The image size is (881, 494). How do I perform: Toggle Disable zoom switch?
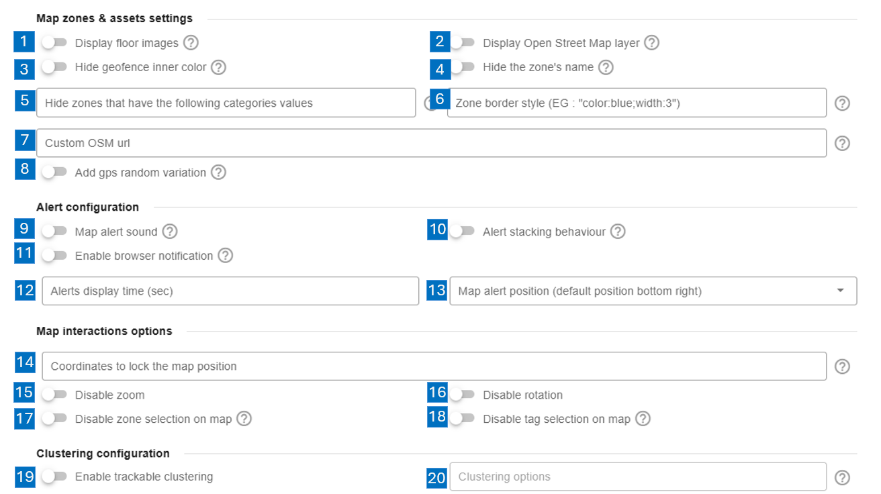point(54,395)
